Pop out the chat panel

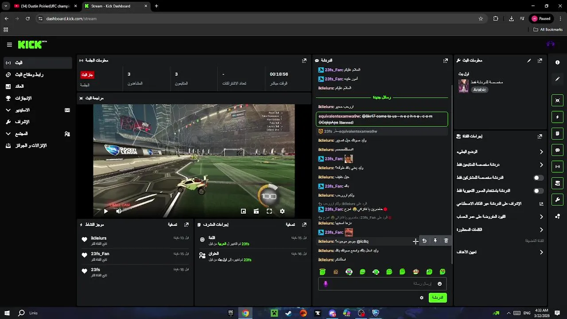[x=445, y=61]
